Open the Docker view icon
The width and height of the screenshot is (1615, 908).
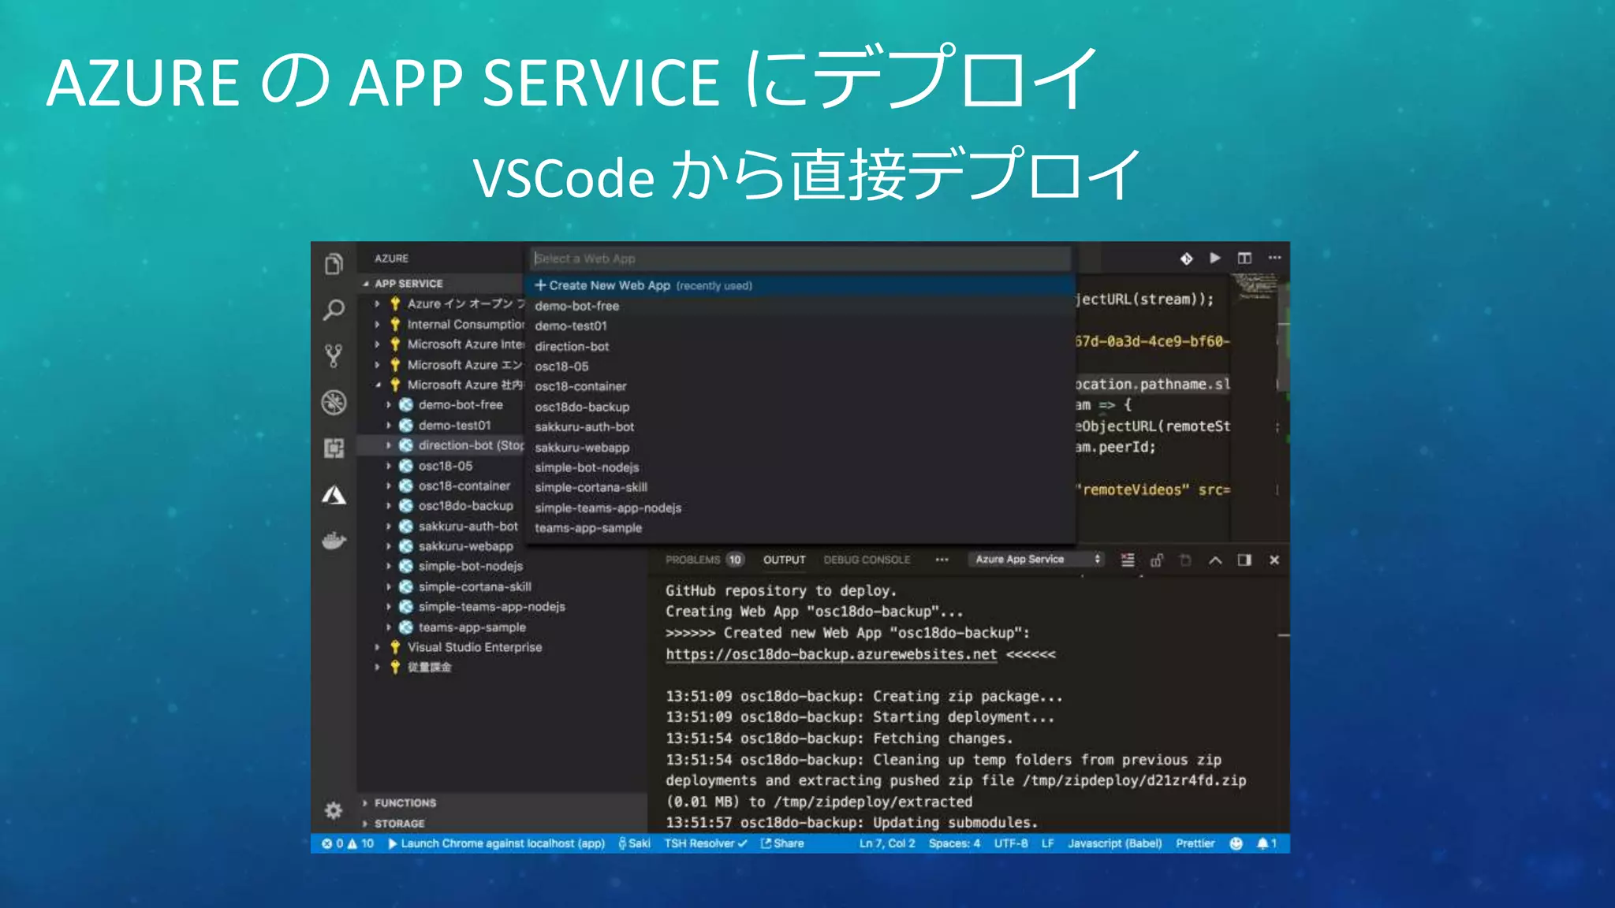(x=334, y=541)
